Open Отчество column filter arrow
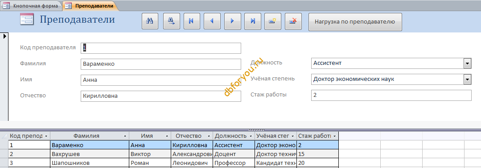 [x=209, y=136]
